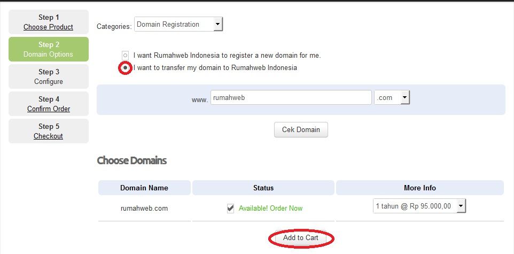
Task: Click the 'Domain Name' column header
Action: pos(144,188)
